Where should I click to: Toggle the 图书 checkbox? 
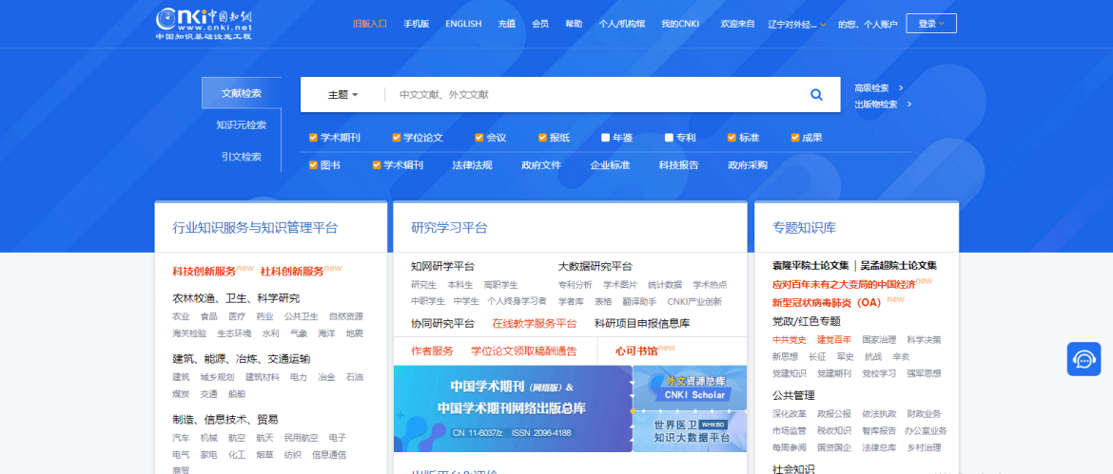(313, 165)
